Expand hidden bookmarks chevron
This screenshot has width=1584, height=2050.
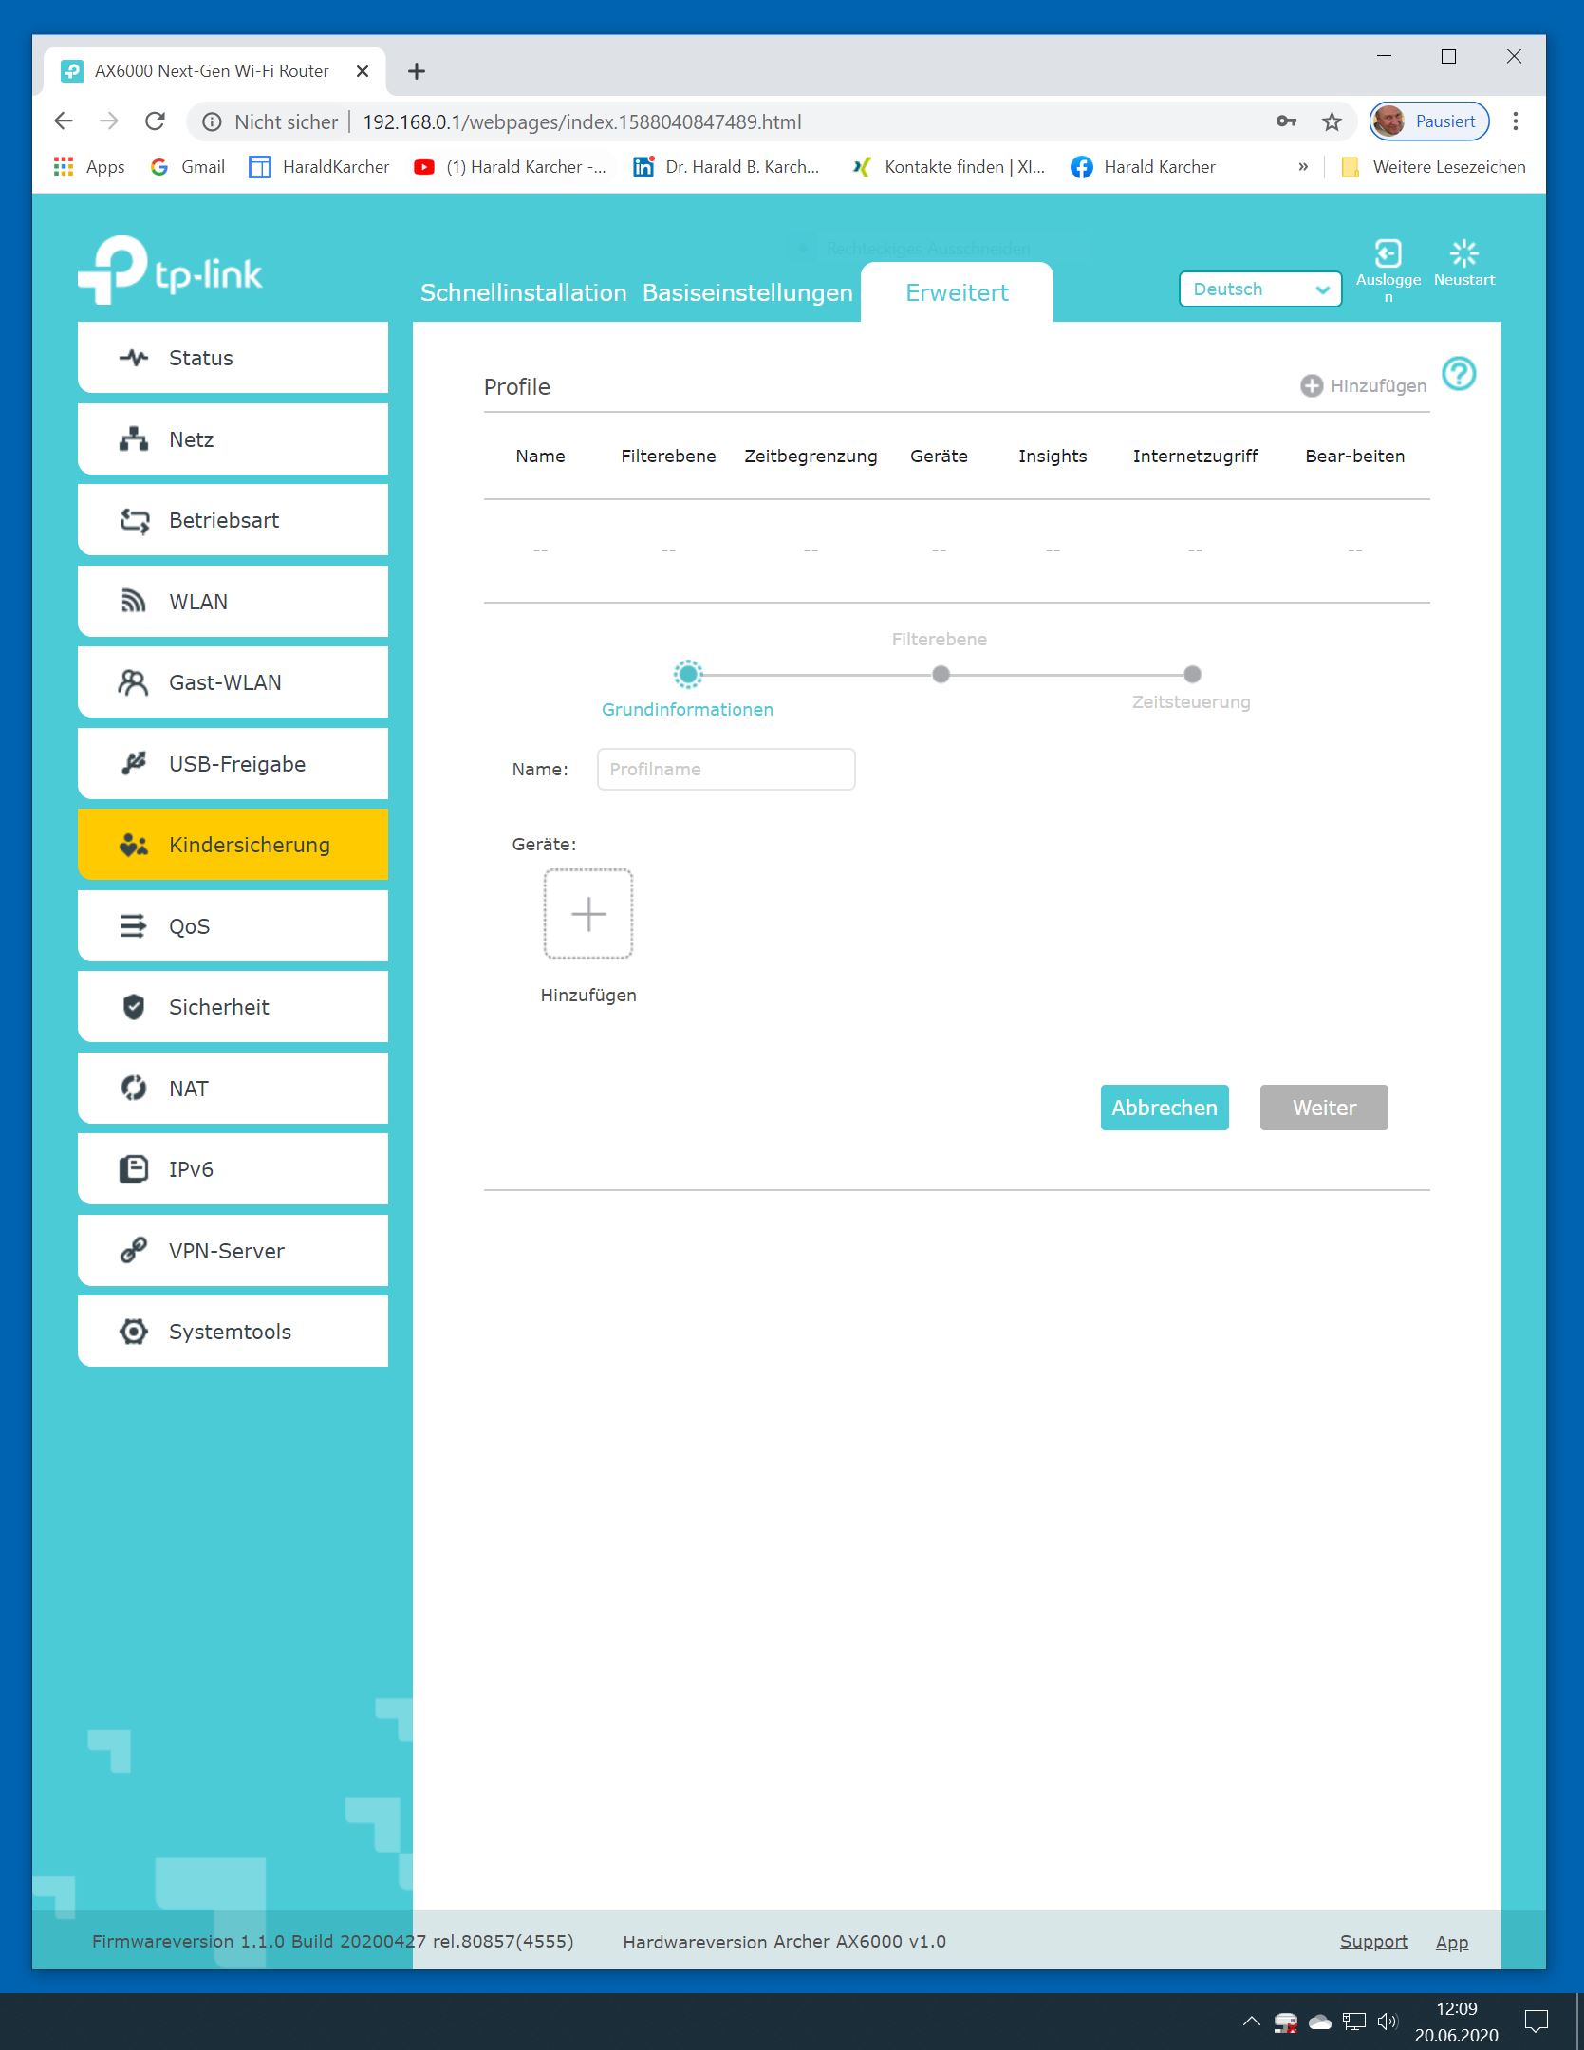pyautogui.click(x=1303, y=167)
